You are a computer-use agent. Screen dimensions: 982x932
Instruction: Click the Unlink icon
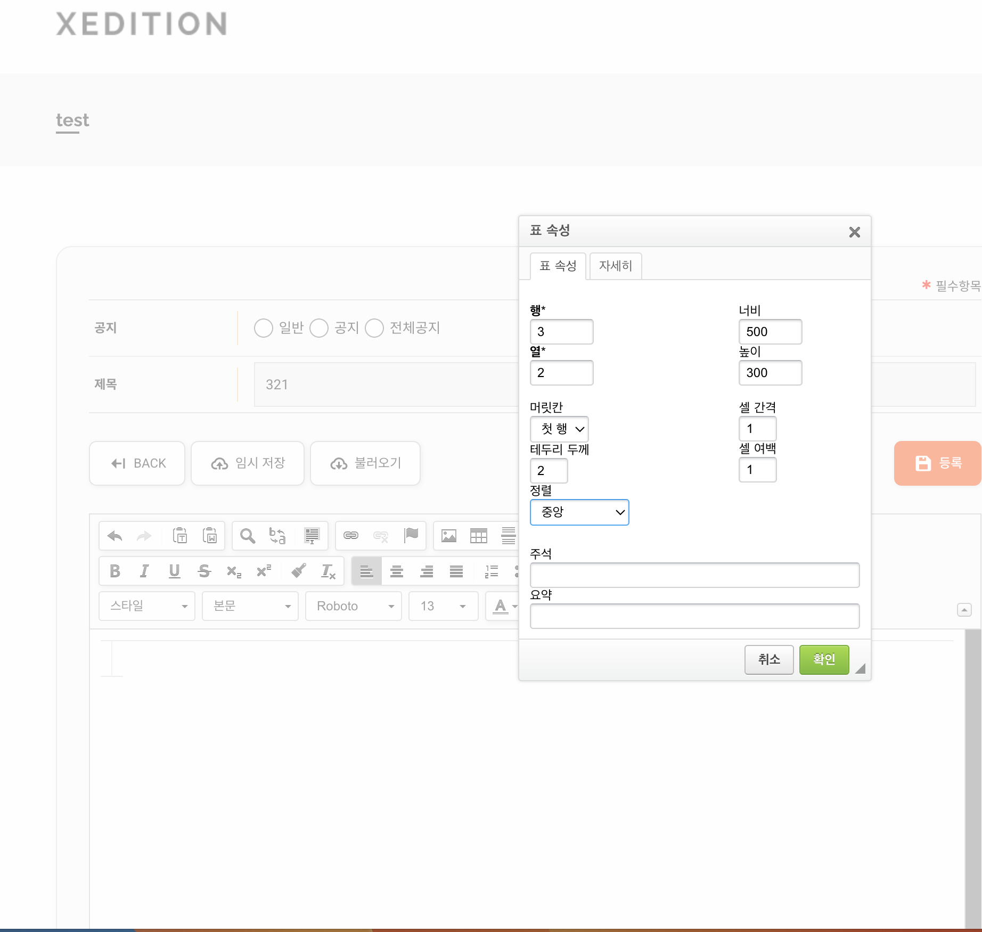(381, 536)
